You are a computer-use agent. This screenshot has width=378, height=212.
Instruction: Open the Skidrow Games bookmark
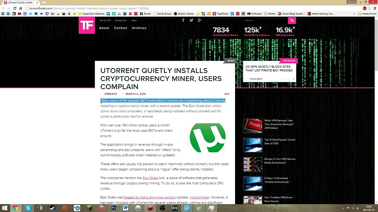(x=184, y=14)
